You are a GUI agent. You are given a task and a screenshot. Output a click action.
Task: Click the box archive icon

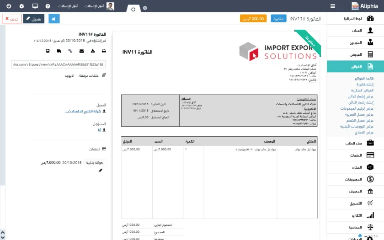click(x=48, y=51)
